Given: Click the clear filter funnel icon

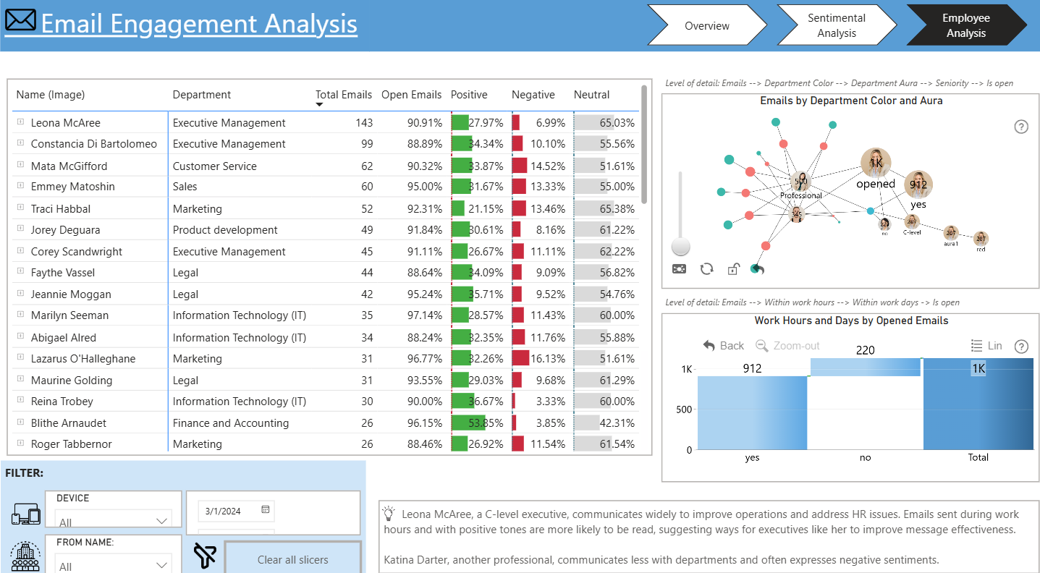Looking at the screenshot, I should pos(205,556).
